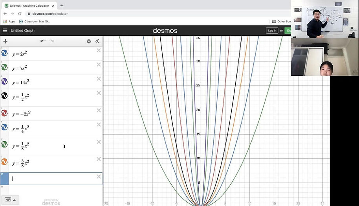This screenshot has width=359, height=206.
Task: Open a new browser tab
Action: 62,5
